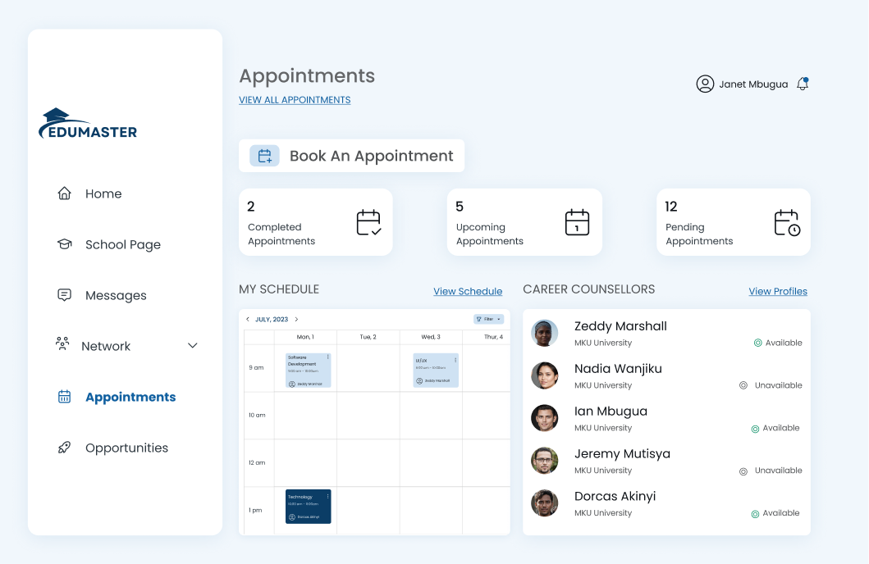The height and width of the screenshot is (564, 869).
Task: Open the School Page graduation cap icon
Action: click(x=64, y=243)
